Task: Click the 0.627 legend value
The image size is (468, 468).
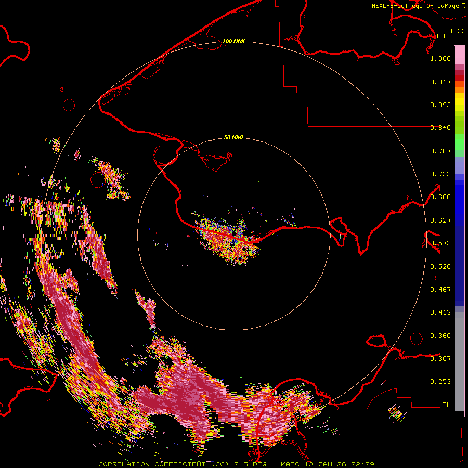Action: click(440, 220)
